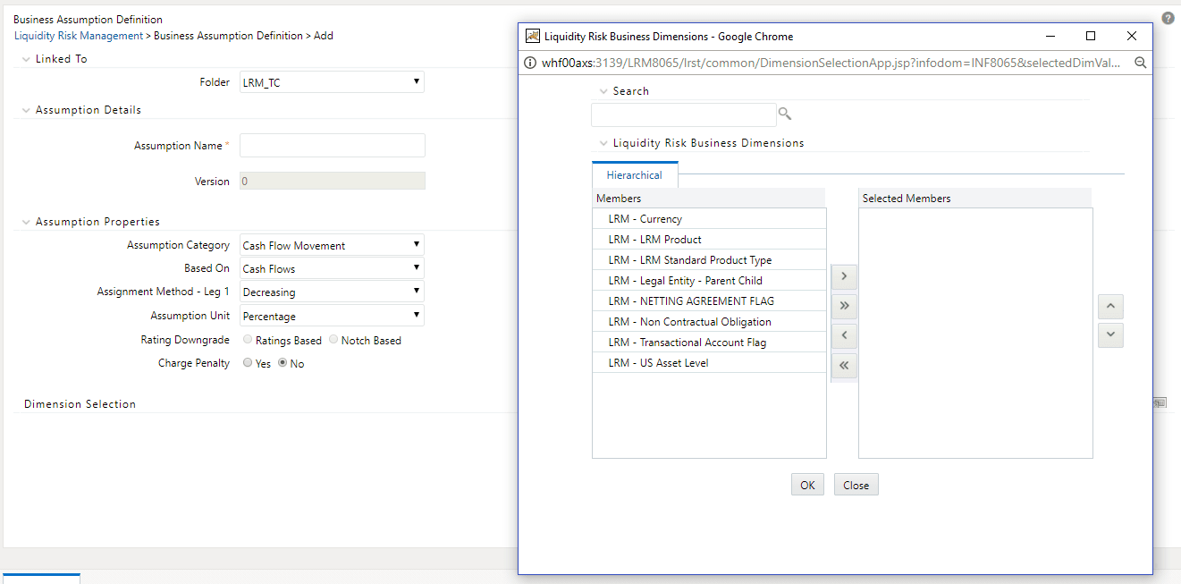Remove selected member with single left arrow
The image size is (1181, 584).
tap(844, 335)
